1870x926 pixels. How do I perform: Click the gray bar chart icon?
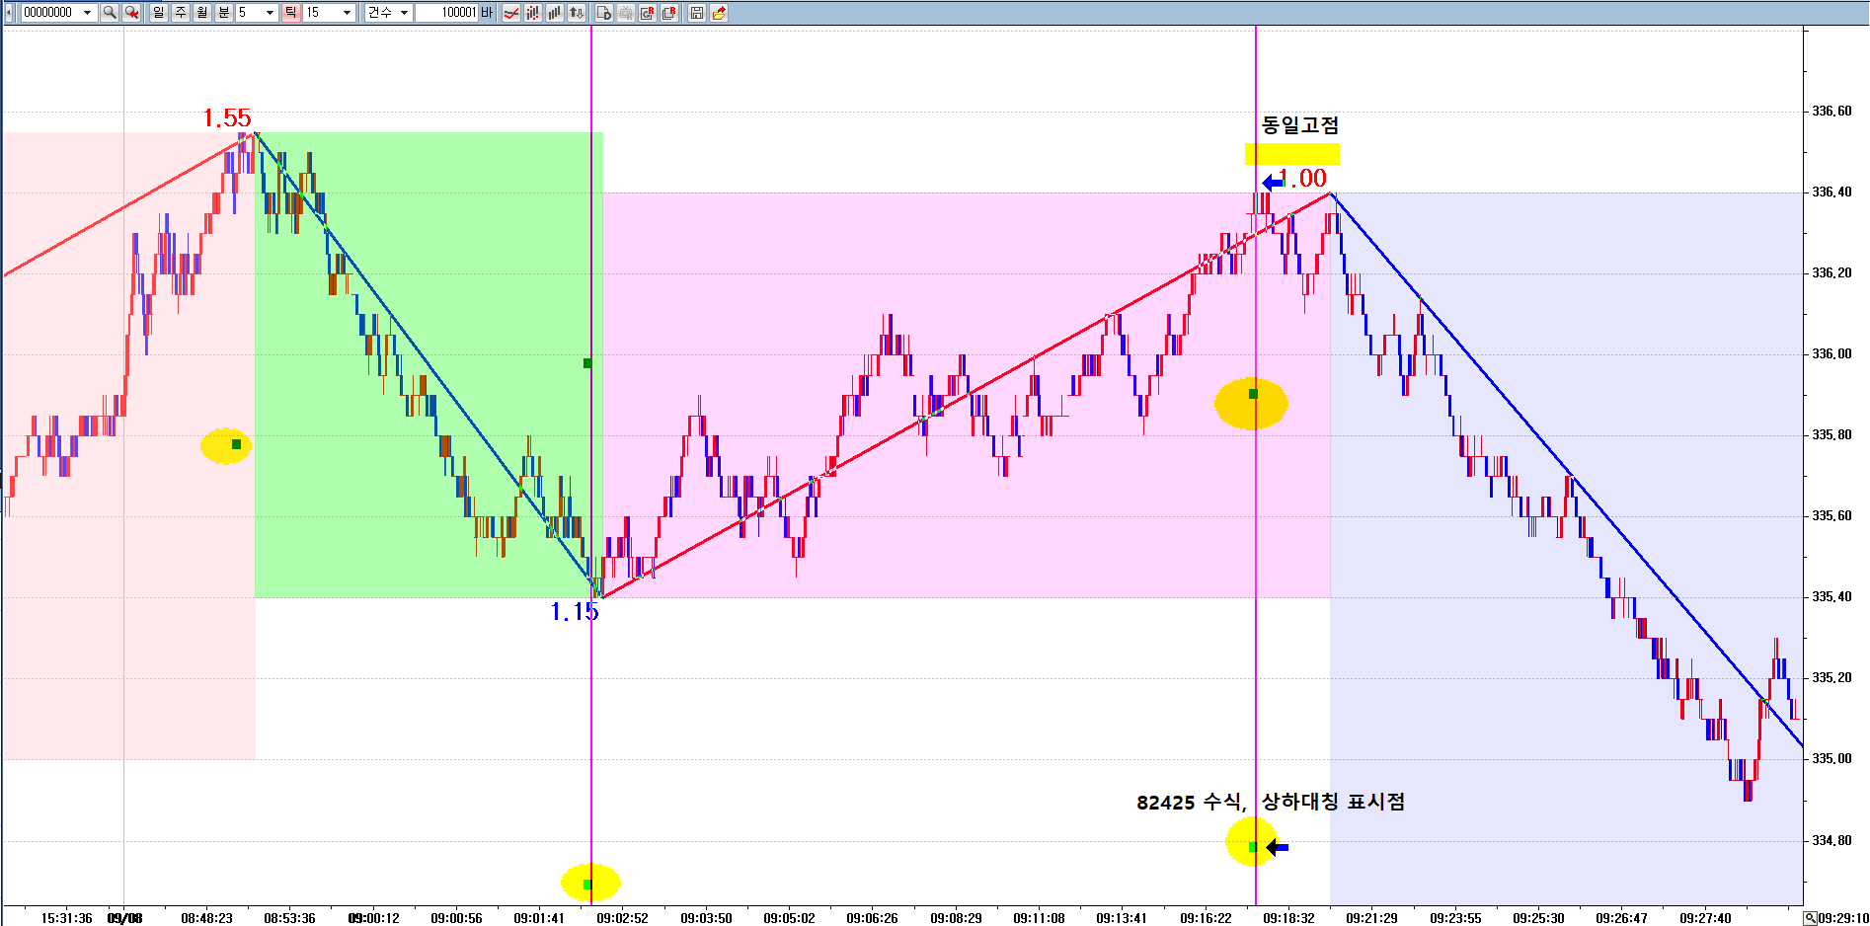(x=555, y=13)
